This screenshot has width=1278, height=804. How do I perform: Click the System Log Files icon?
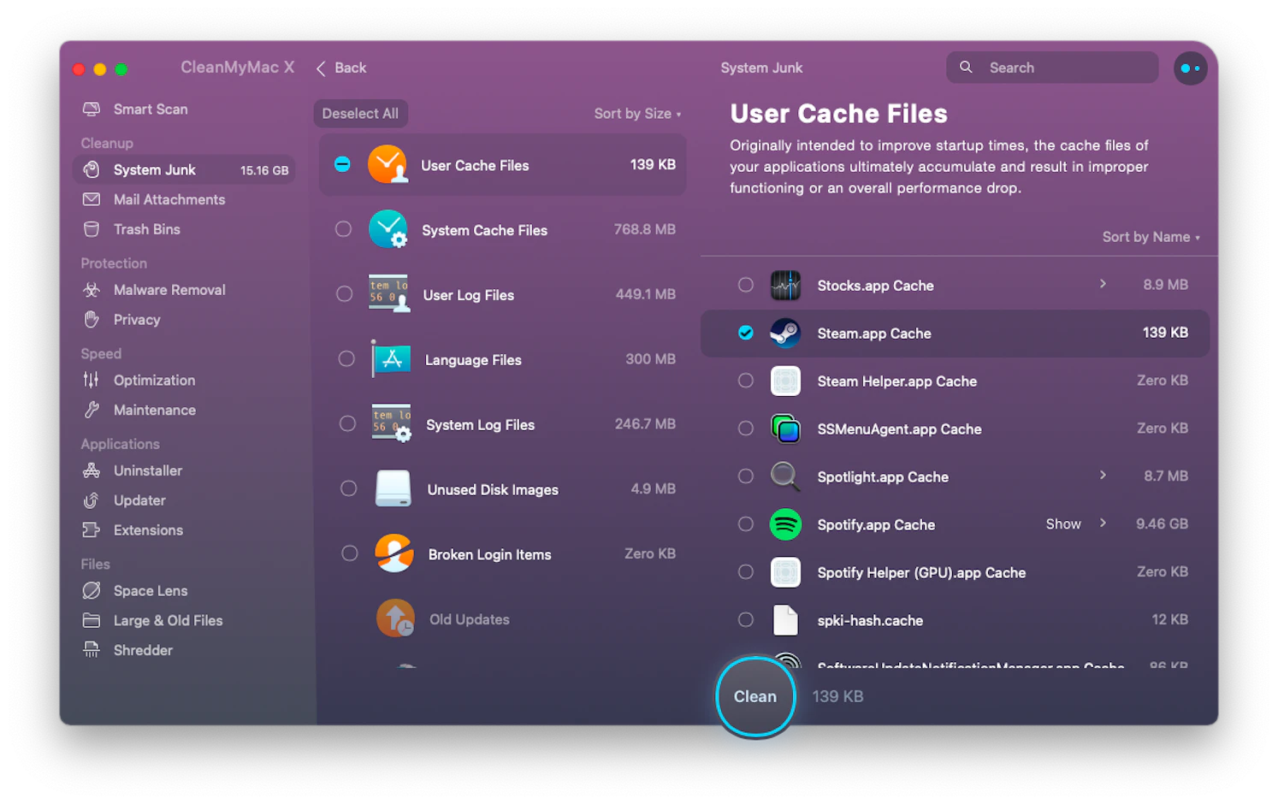click(392, 423)
